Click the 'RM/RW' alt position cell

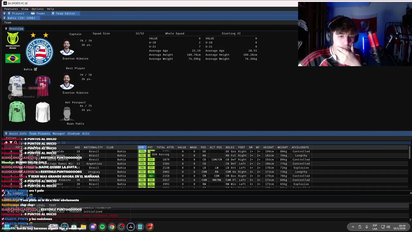(x=217, y=180)
